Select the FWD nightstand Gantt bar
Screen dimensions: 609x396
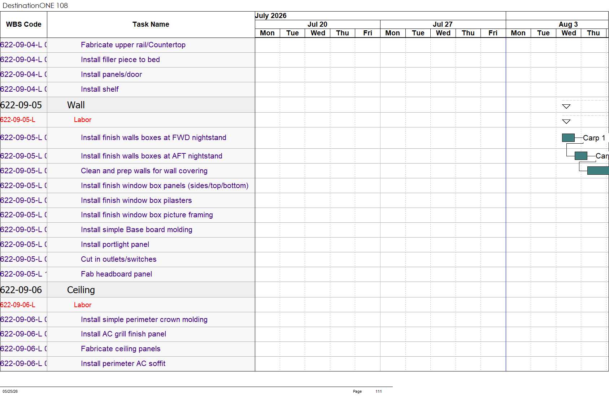click(x=568, y=138)
